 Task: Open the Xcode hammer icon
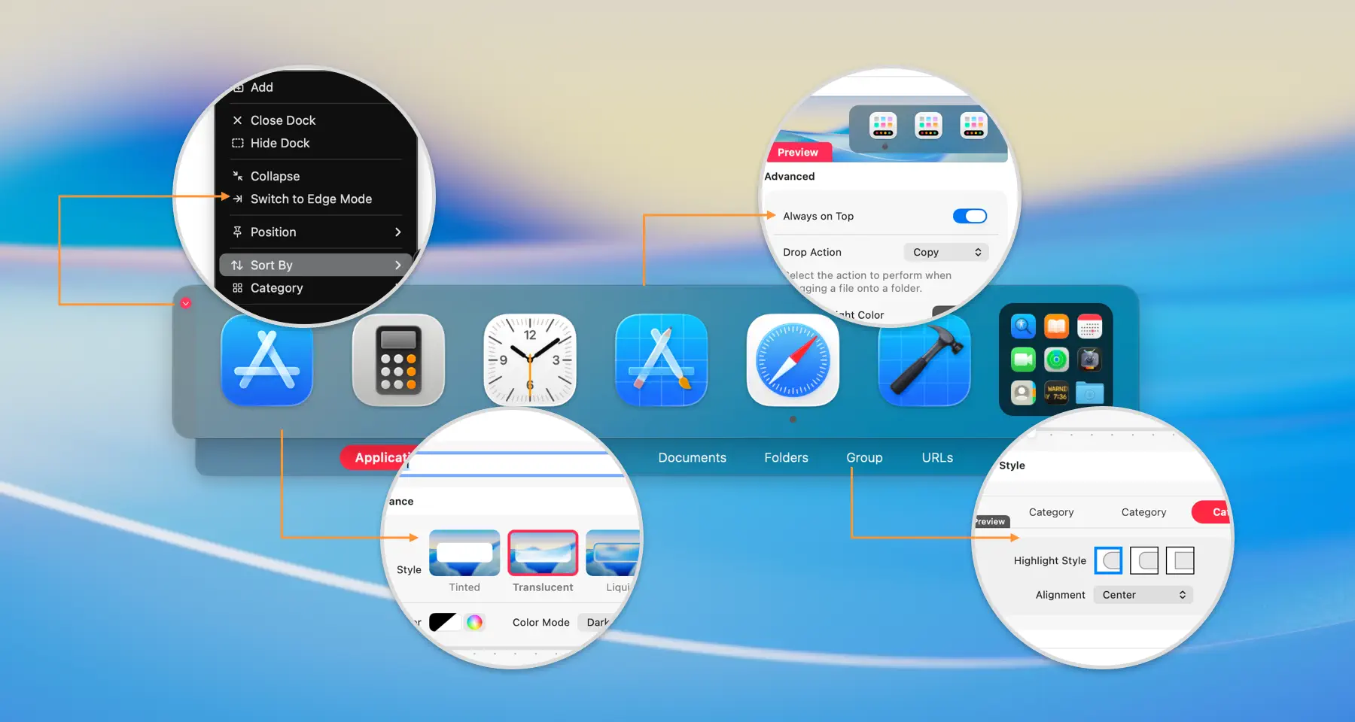coord(924,360)
